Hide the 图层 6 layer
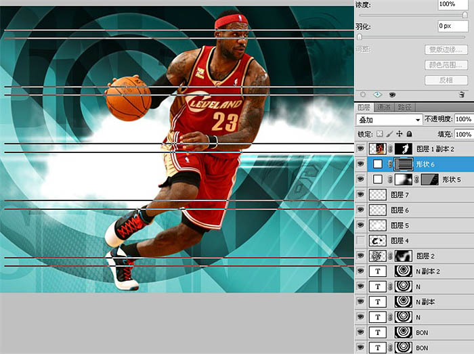Viewport: 474px width, 354px height. pos(360,210)
